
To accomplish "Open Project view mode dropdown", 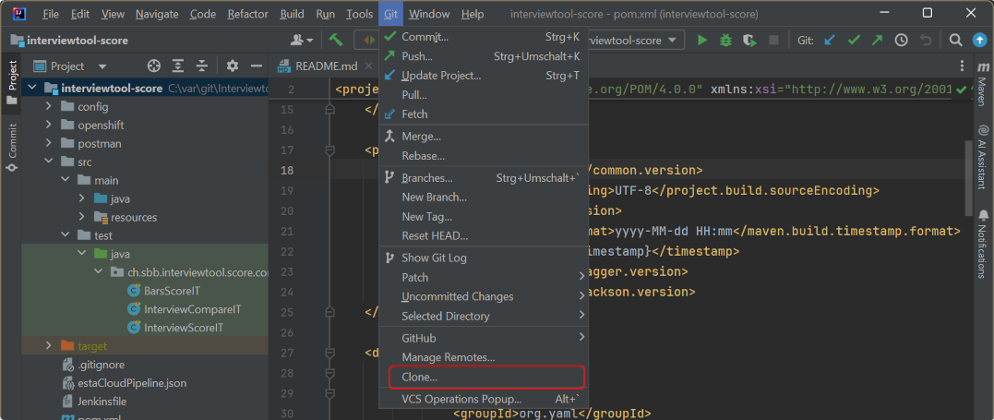I will pos(102,66).
